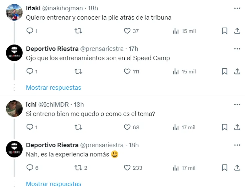Reply to Iñaki's tweet about training
This screenshot has height=190, width=245.
click(30, 31)
